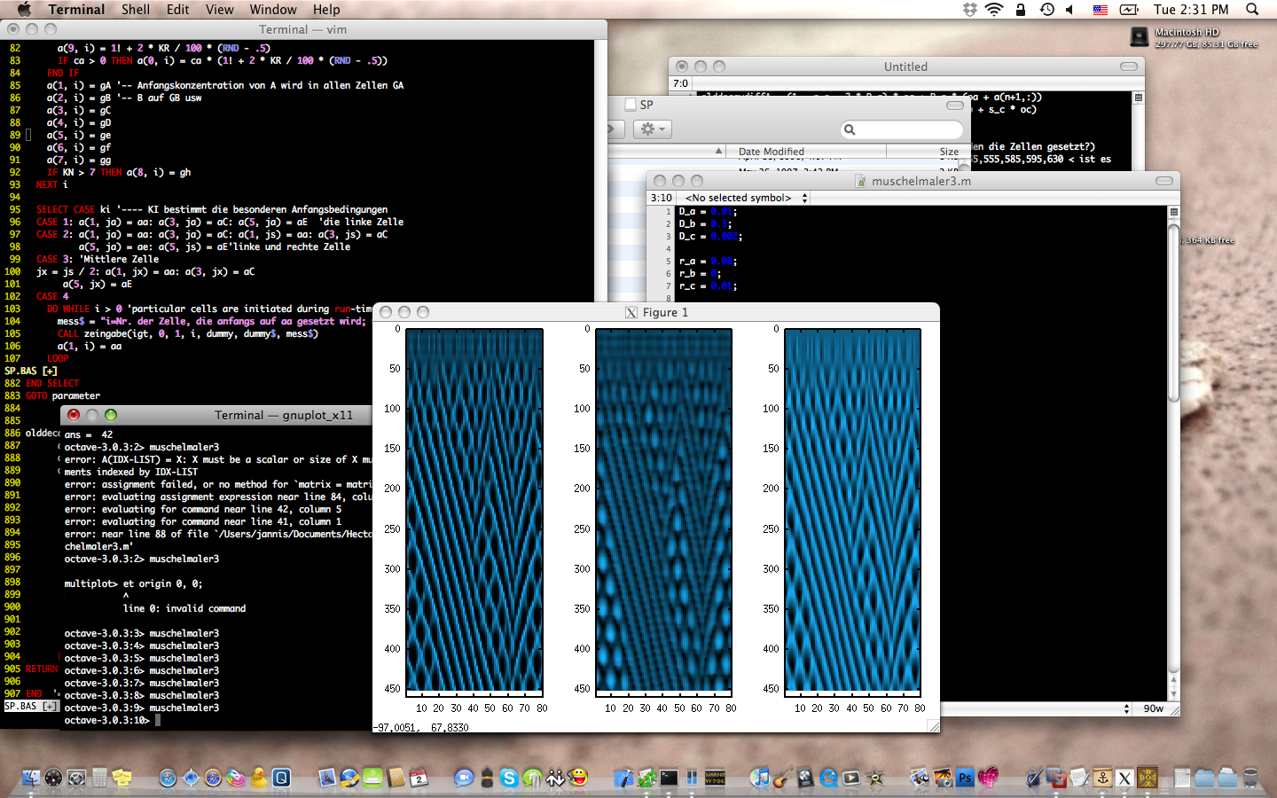Image resolution: width=1277 pixels, height=798 pixels.
Task: Toggle toolbar pill on muschelmaler3.m window
Action: (1163, 181)
